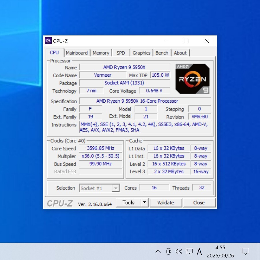Click the screen capture tray icon

coord(169,251)
